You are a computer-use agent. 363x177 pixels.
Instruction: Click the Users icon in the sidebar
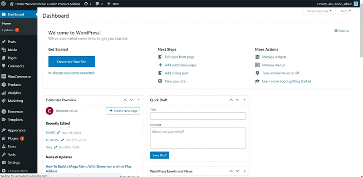tap(4, 147)
